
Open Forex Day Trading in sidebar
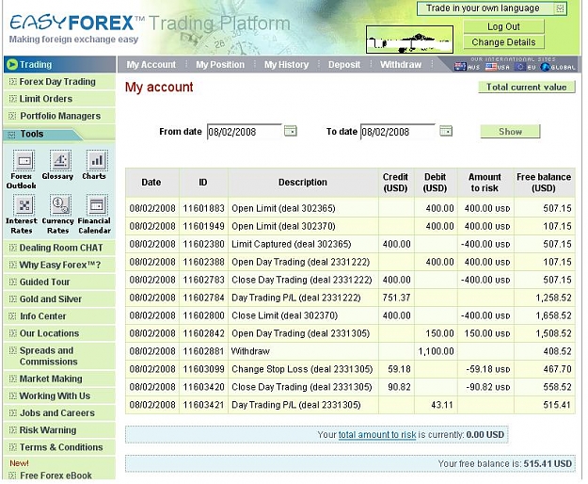[57, 81]
